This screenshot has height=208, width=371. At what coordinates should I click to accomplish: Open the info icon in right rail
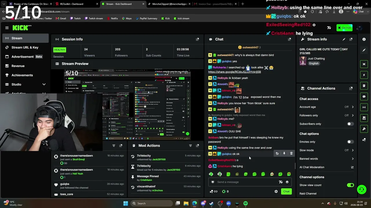click(x=364, y=39)
